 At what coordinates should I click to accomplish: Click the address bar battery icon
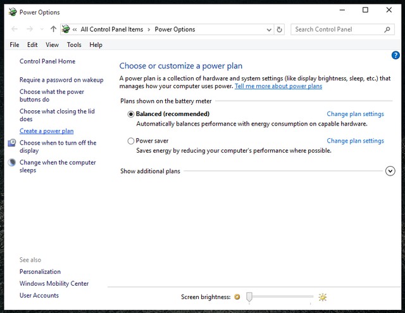coord(66,29)
